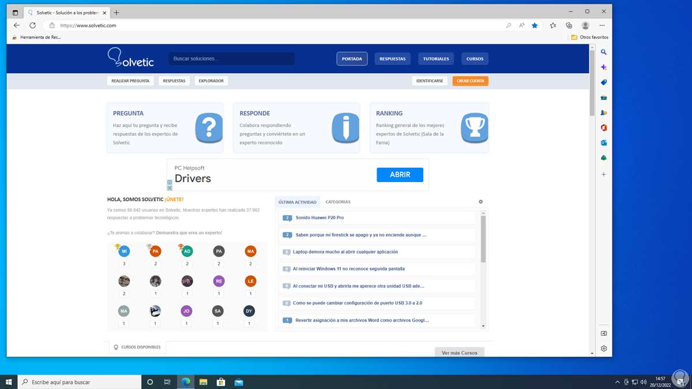Screen dimensions: 692x389
Task: Switch to CATEGORIAS tab
Action: tap(338, 202)
